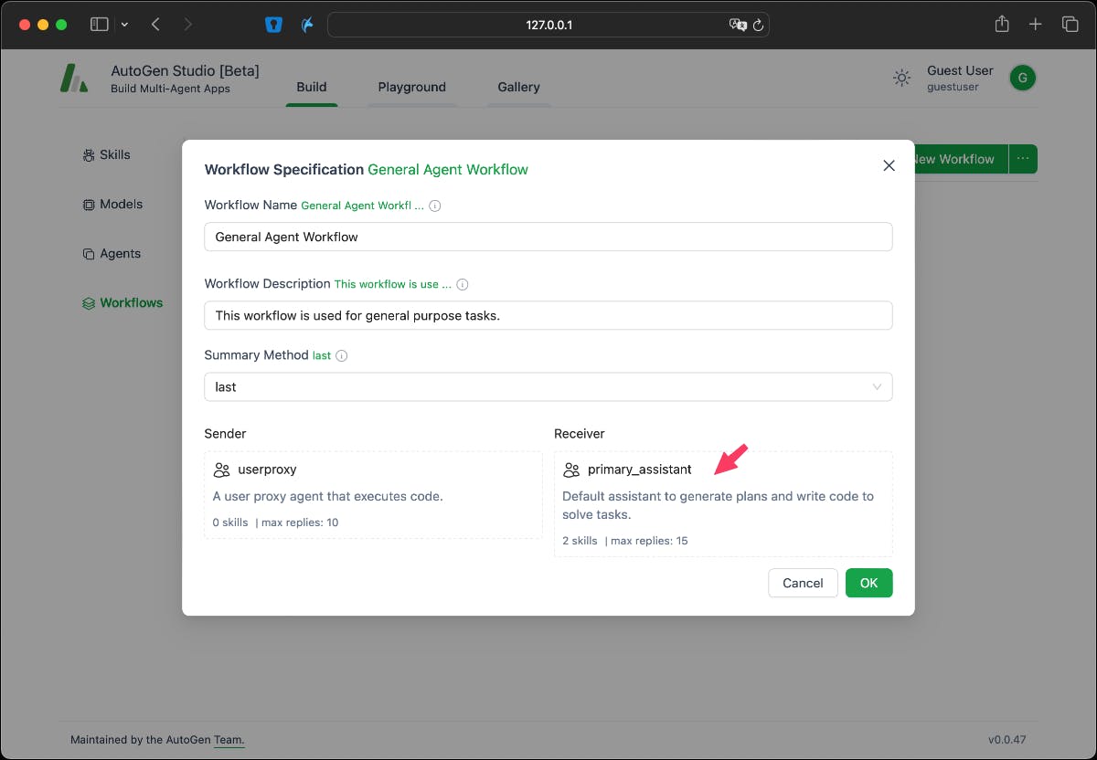Open Workflows in the sidebar
The image size is (1097, 760).
click(132, 303)
